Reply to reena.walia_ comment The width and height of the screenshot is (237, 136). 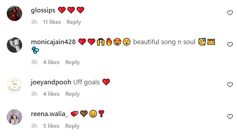(x=72, y=126)
